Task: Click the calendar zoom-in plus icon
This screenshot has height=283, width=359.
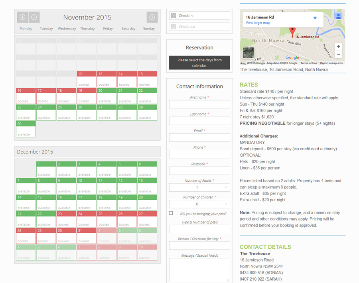Action: tap(22, 17)
